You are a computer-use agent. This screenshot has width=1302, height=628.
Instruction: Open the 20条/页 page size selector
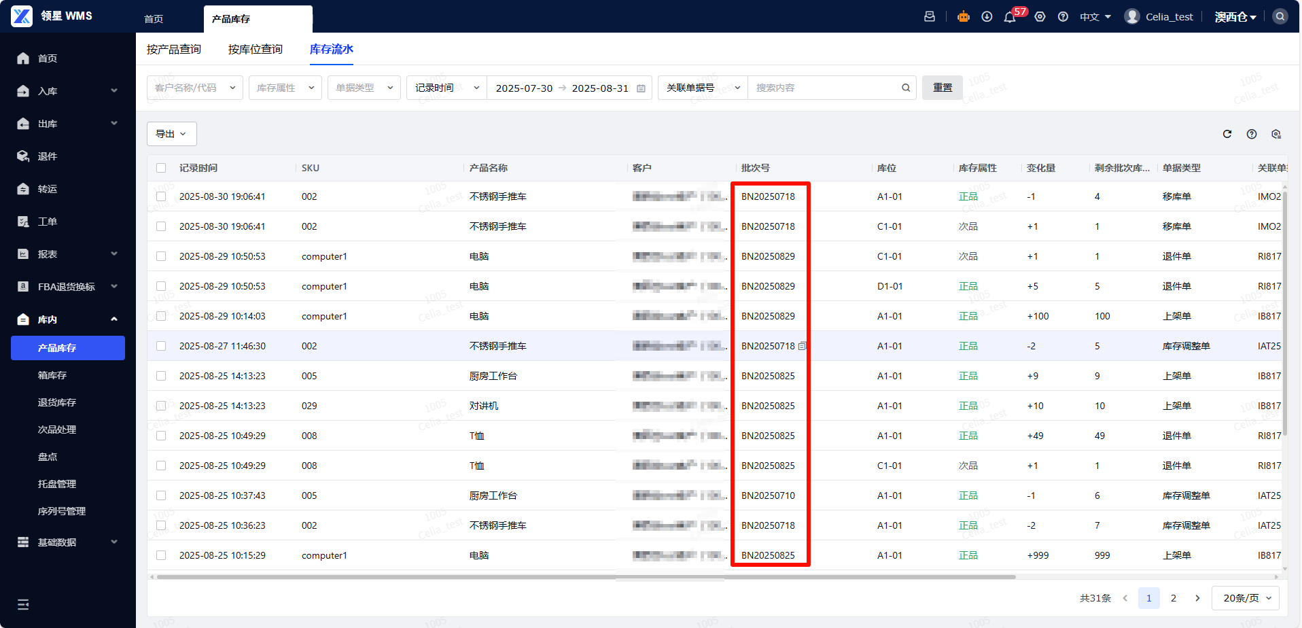point(1246,598)
